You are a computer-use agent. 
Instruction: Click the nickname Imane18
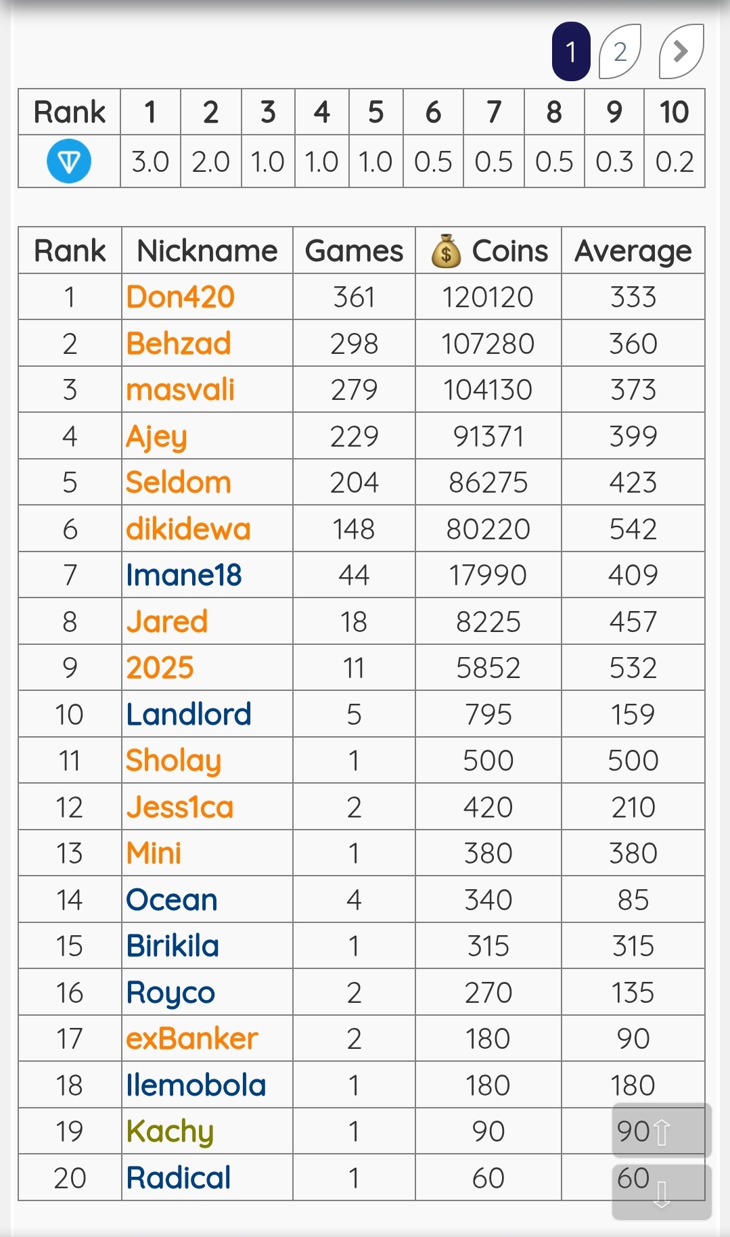tap(184, 575)
